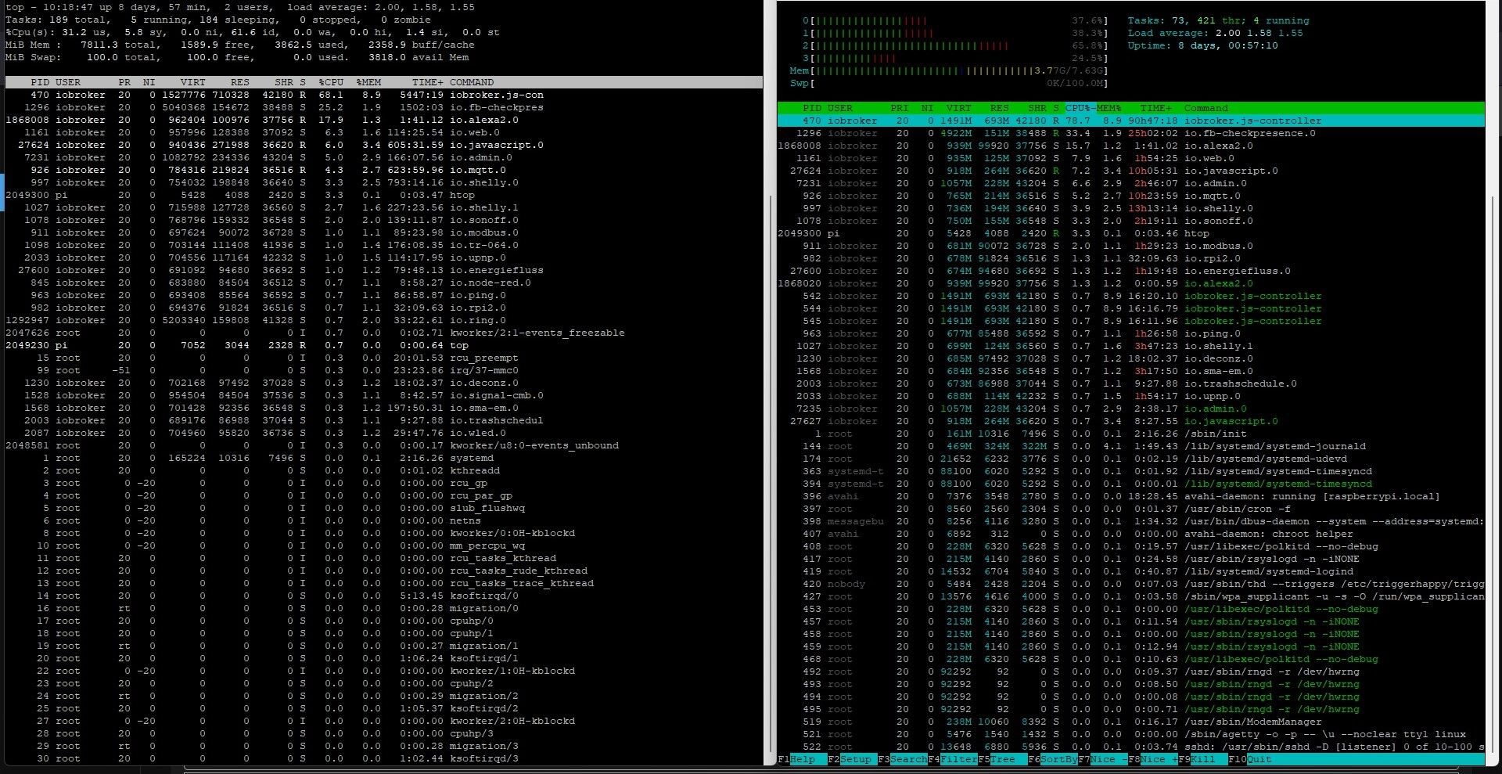Select highlighted iobroker.js-controller row in htop

tap(1130, 121)
